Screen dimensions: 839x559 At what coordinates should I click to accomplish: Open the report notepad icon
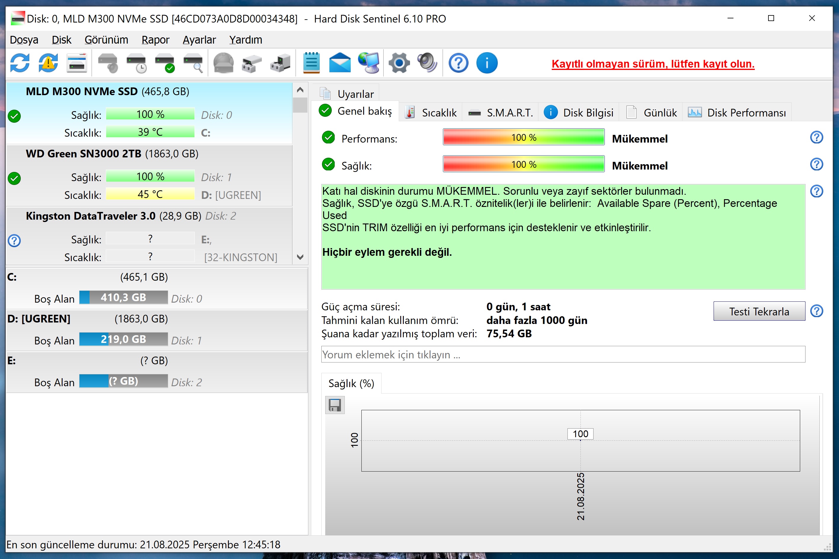(311, 63)
